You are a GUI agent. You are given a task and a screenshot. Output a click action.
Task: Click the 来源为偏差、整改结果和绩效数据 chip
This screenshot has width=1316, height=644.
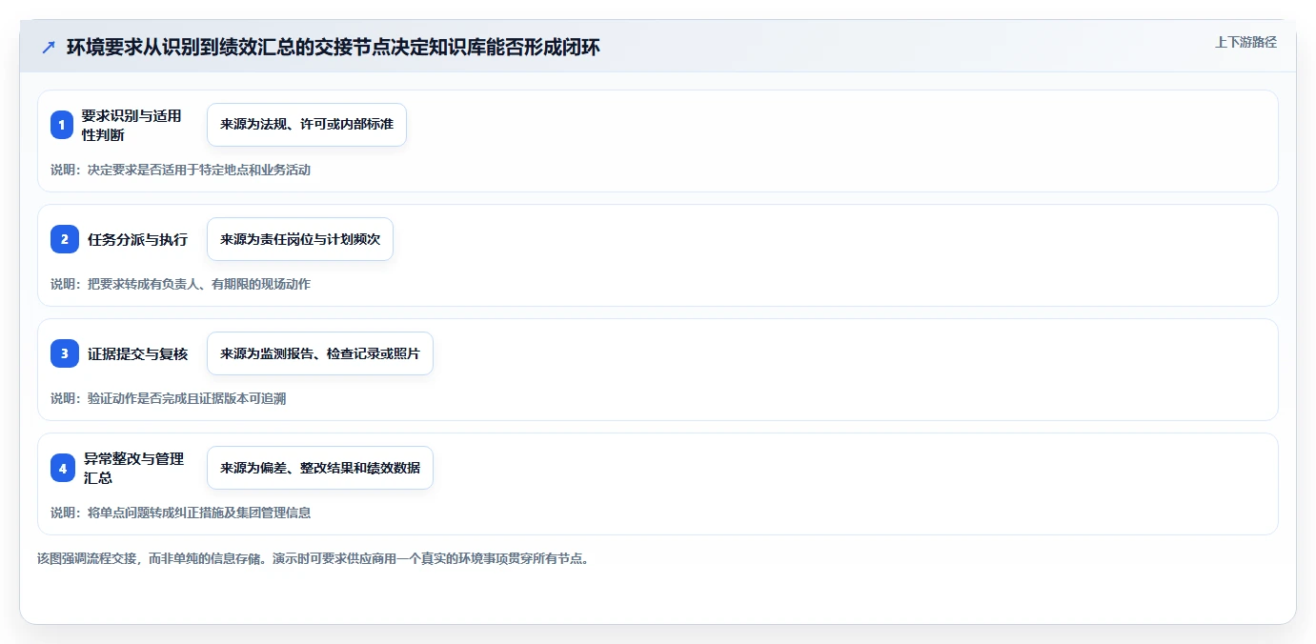[320, 468]
